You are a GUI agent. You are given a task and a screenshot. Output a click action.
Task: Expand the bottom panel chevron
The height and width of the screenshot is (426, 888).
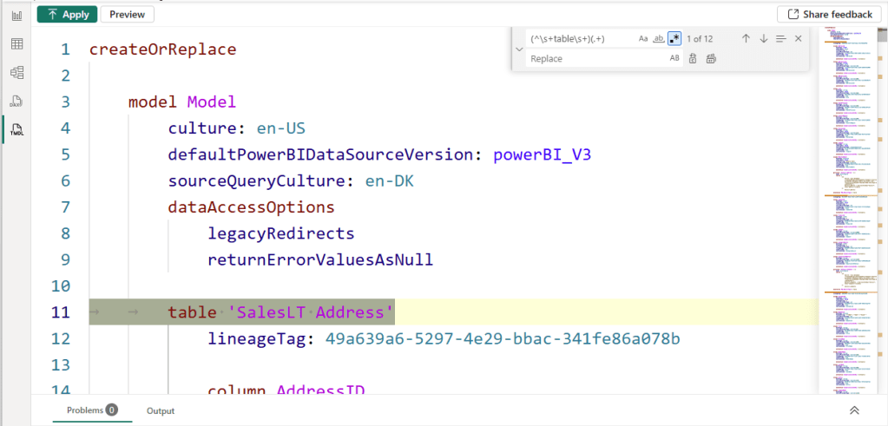(854, 410)
